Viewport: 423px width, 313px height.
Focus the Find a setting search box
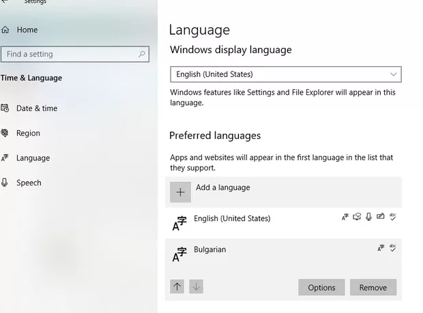tap(75, 54)
